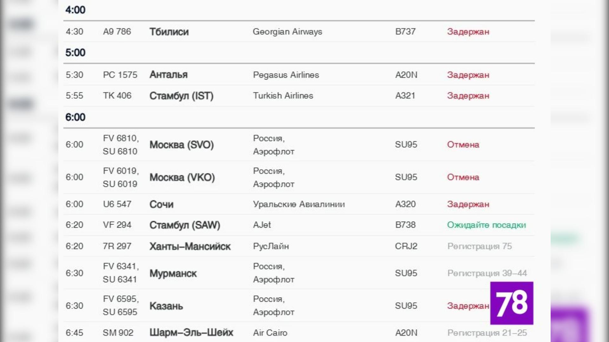The image size is (609, 342).
Task: Click the Регистрация 75 status text
Action: 479,246
